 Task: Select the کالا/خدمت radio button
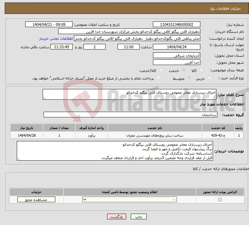[x=161, y=70]
